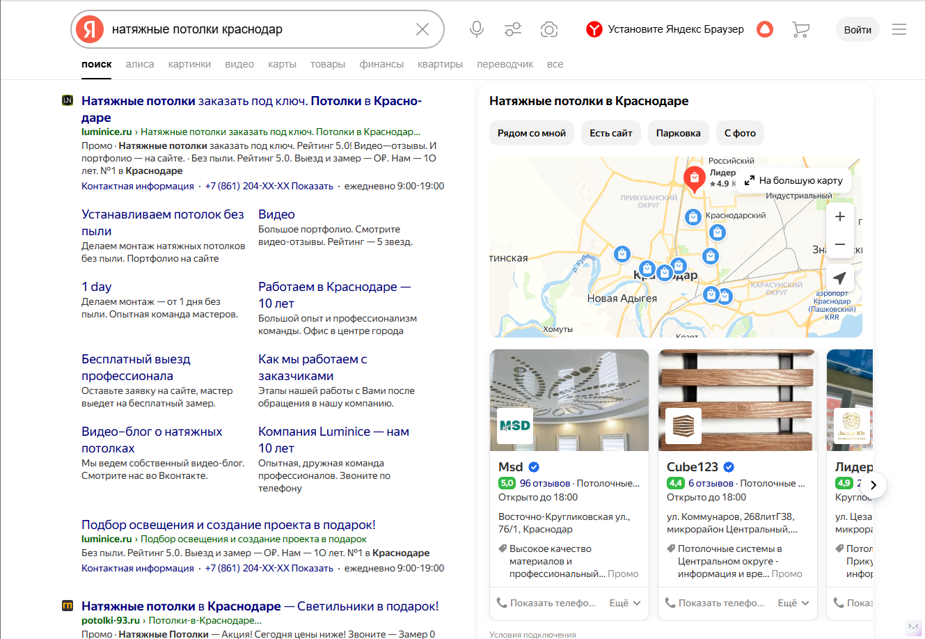This screenshot has width=925, height=639.
Task: Open the 1 day sitelink
Action: point(96,287)
